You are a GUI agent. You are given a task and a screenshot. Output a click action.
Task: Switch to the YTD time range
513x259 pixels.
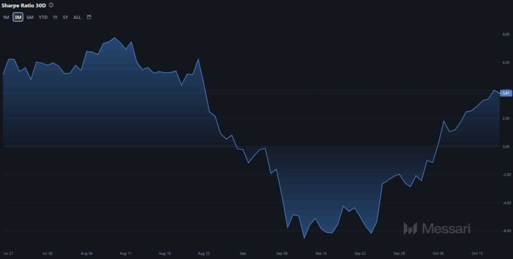coord(43,18)
